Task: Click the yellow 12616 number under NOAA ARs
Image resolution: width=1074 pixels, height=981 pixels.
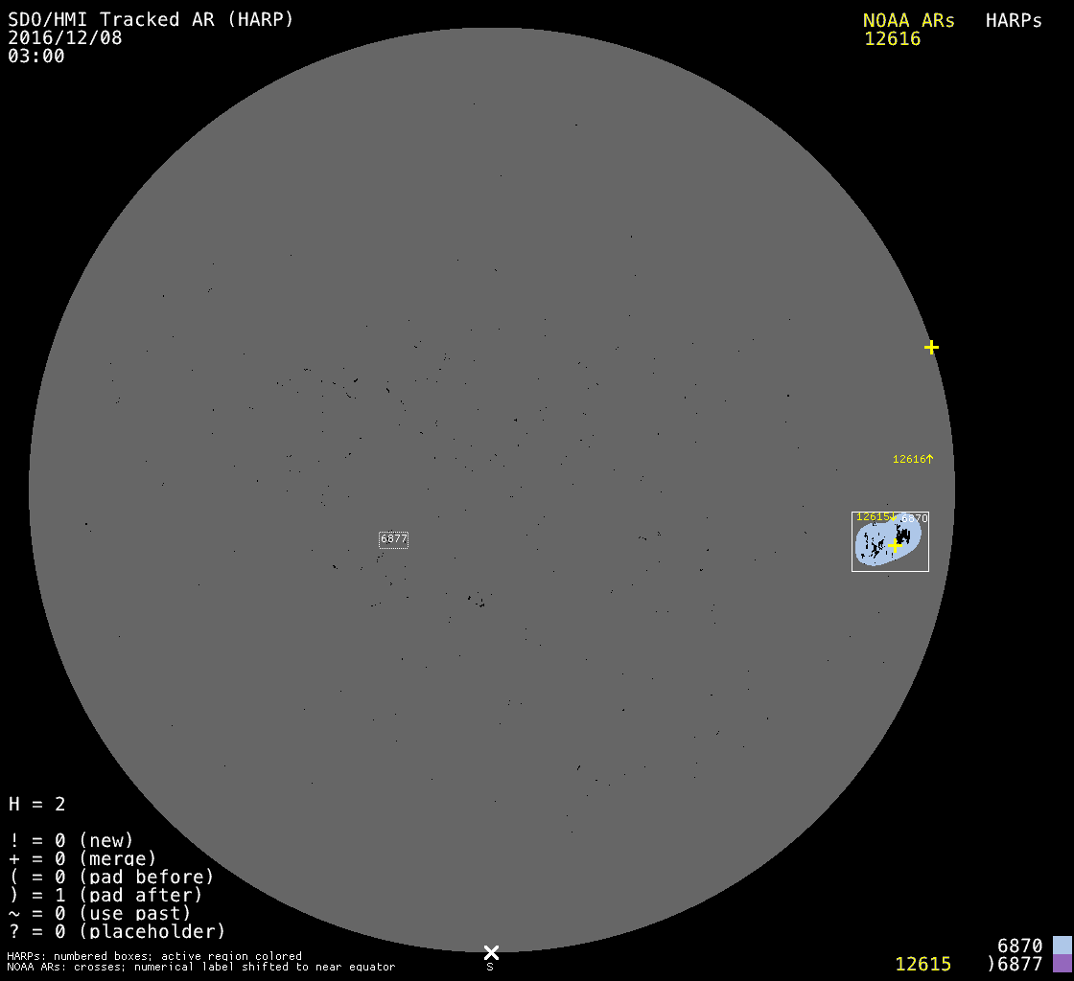Action: pyautogui.click(x=892, y=38)
